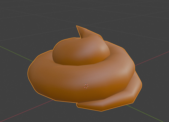Click the green Y axis line left of model
The image size is (169, 122).
click(16, 54)
